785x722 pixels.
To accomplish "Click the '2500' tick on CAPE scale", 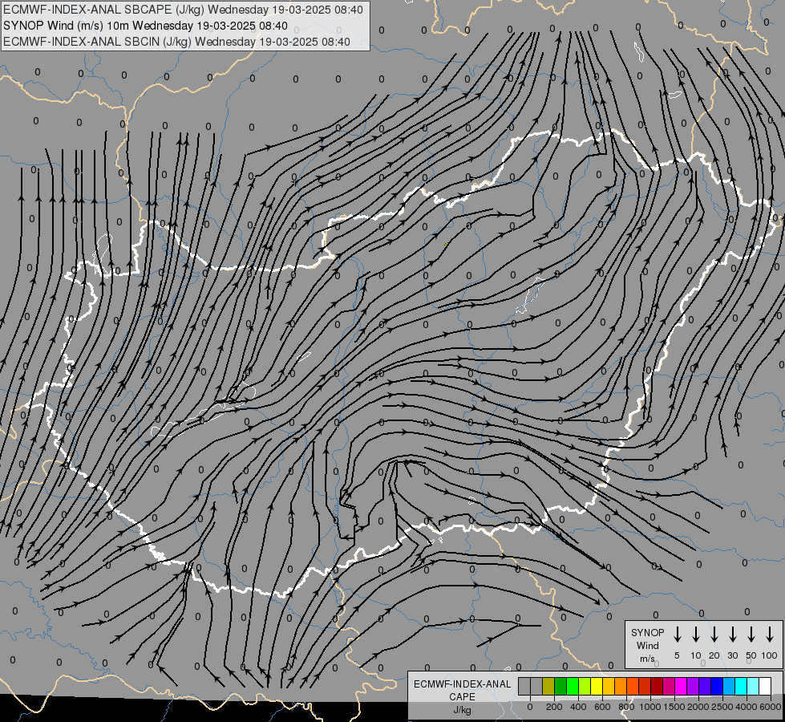I will pyautogui.click(x=722, y=707).
